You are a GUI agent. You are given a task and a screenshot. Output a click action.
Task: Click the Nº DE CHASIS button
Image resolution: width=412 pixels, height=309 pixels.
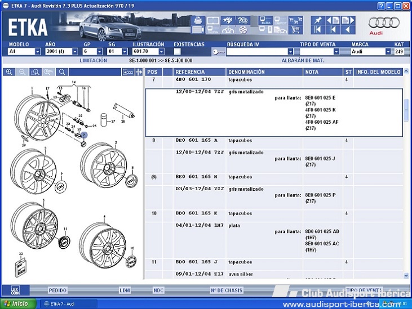click(x=227, y=290)
